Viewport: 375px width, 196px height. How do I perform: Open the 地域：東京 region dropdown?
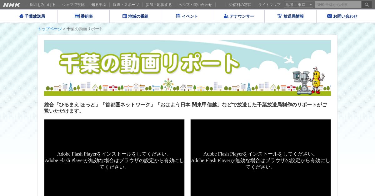tap(298, 5)
